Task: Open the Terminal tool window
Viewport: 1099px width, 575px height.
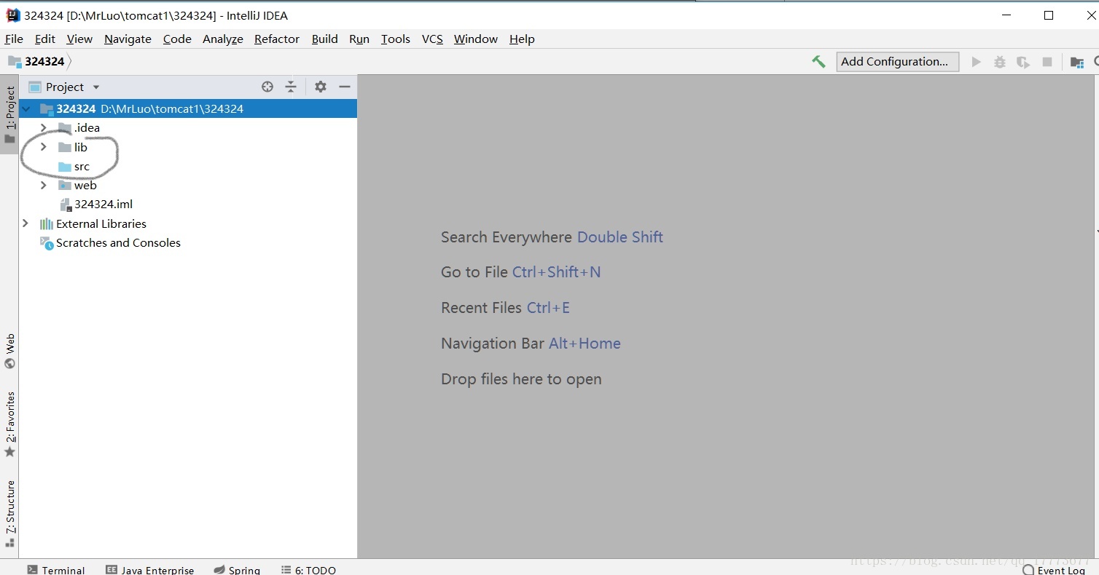Action: [x=56, y=570]
